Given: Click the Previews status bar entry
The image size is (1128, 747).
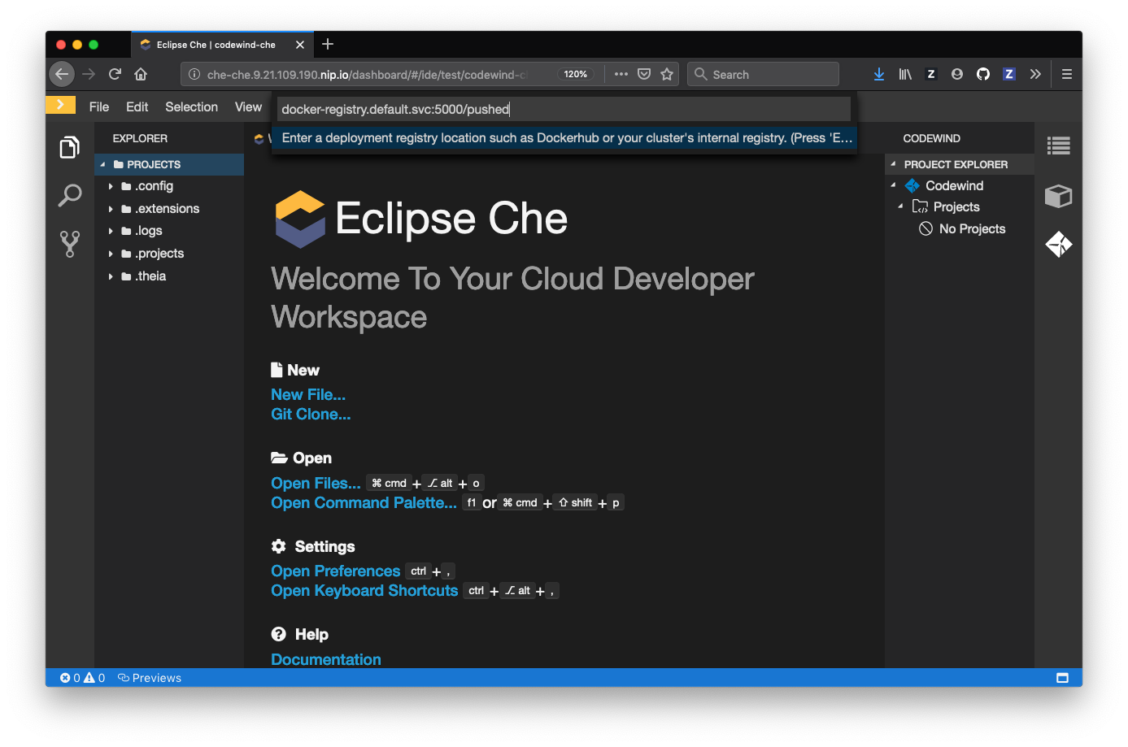Looking at the screenshot, I should point(150,678).
